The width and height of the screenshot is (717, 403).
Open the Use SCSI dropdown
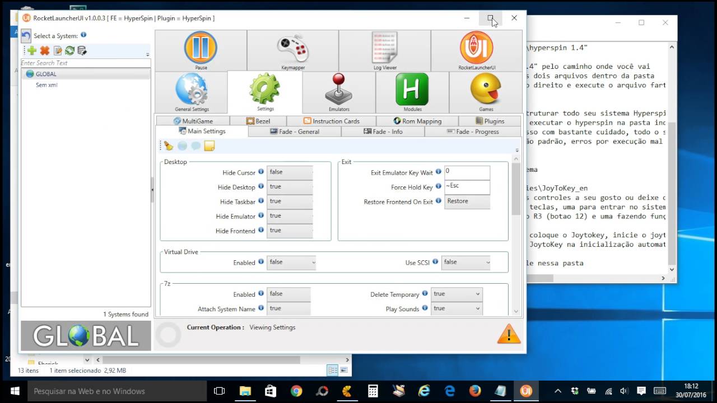tap(465, 262)
